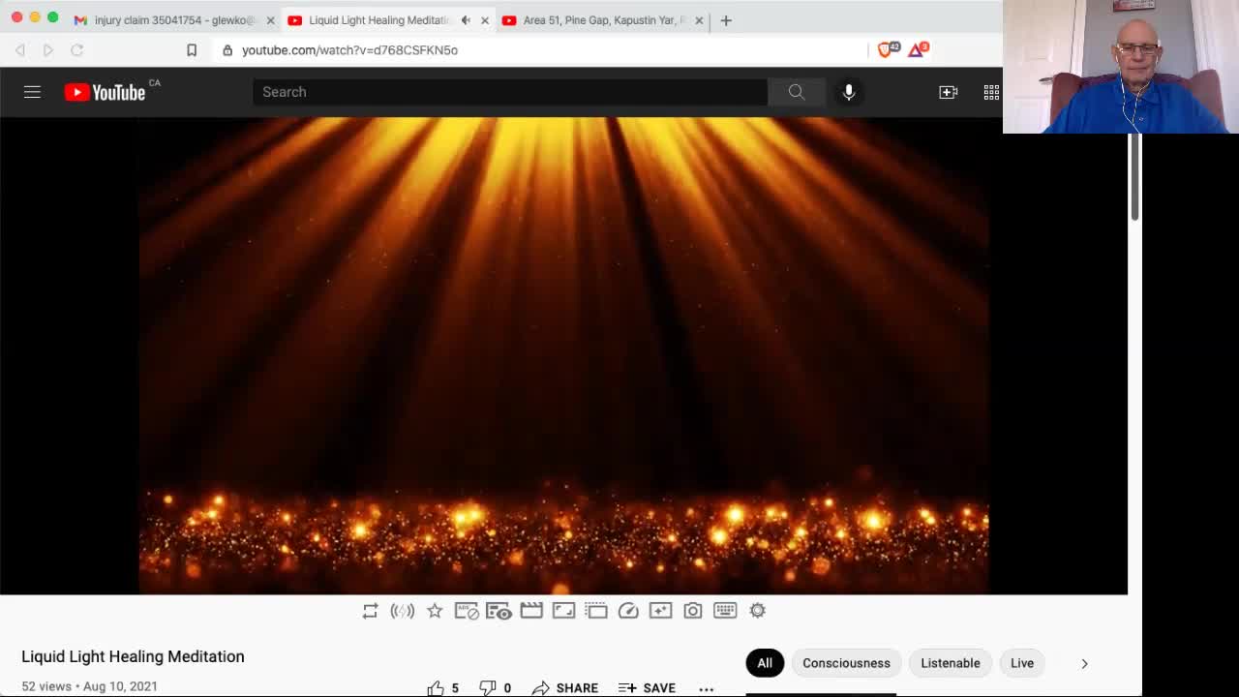Toggle the ads block icon

tap(467, 611)
